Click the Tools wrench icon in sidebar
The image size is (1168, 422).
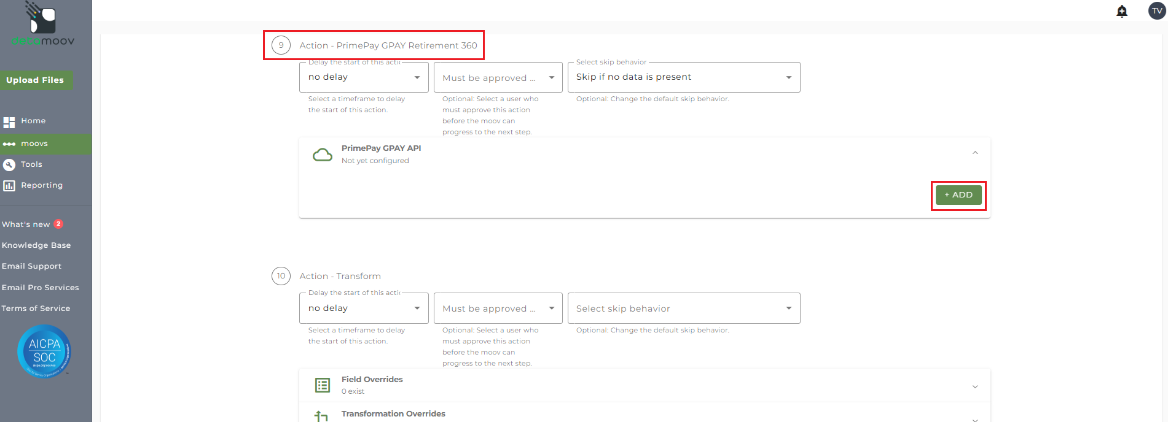[x=9, y=164]
